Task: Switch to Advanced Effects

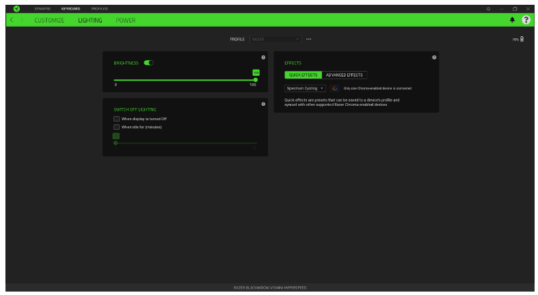Action: pos(345,74)
